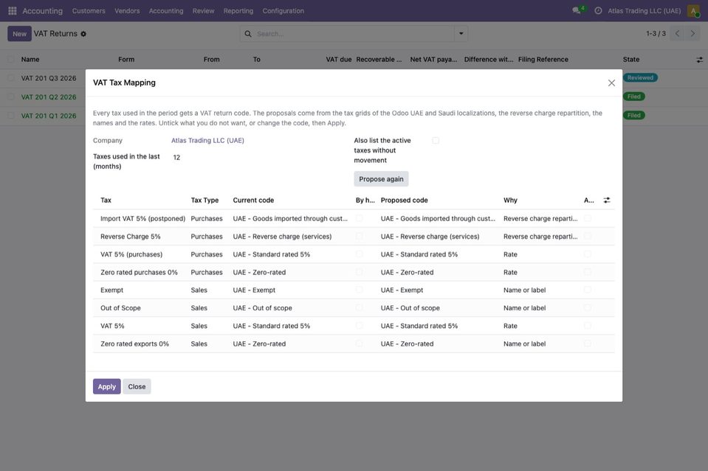This screenshot has width=708, height=471.
Task: Toggle the Apply checkbox for Exempt row
Action: pos(588,290)
